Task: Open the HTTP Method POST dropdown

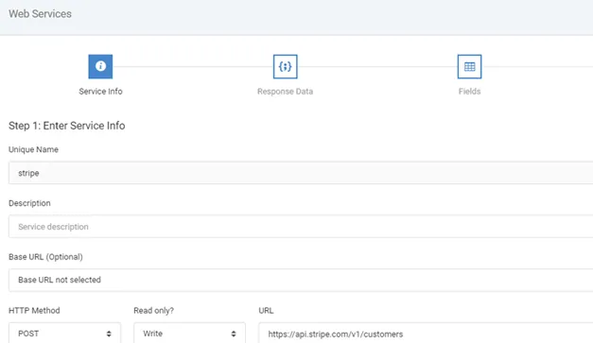Action: click(64, 333)
